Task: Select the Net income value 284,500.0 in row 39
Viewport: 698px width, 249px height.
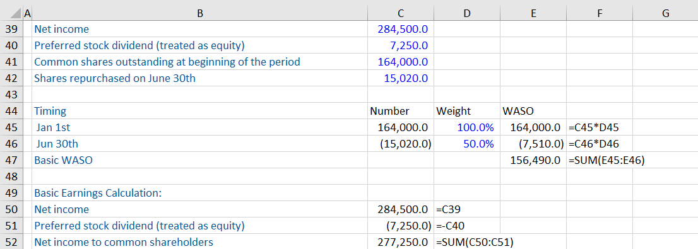Action: (401, 30)
